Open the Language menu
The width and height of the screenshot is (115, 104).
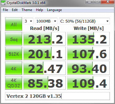[54, 10]
